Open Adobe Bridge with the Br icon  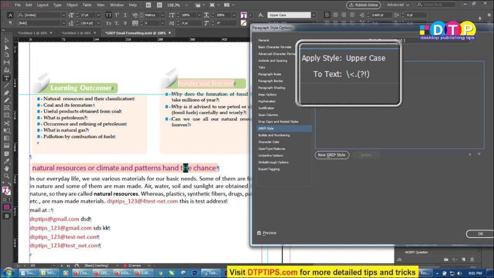pyautogui.click(x=147, y=5)
